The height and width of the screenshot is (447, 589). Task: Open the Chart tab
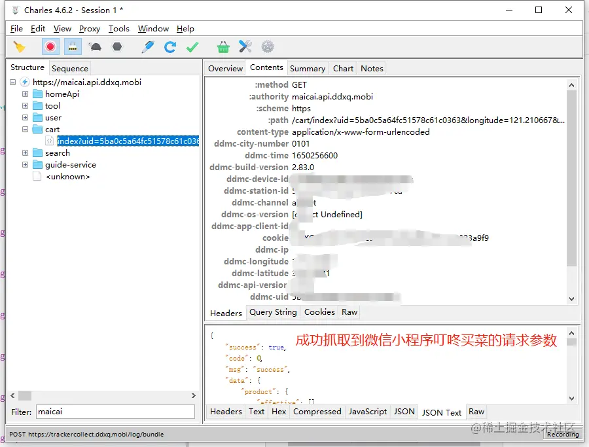click(343, 68)
